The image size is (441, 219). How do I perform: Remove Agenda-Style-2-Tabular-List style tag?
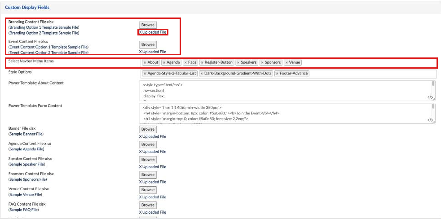tap(145, 74)
